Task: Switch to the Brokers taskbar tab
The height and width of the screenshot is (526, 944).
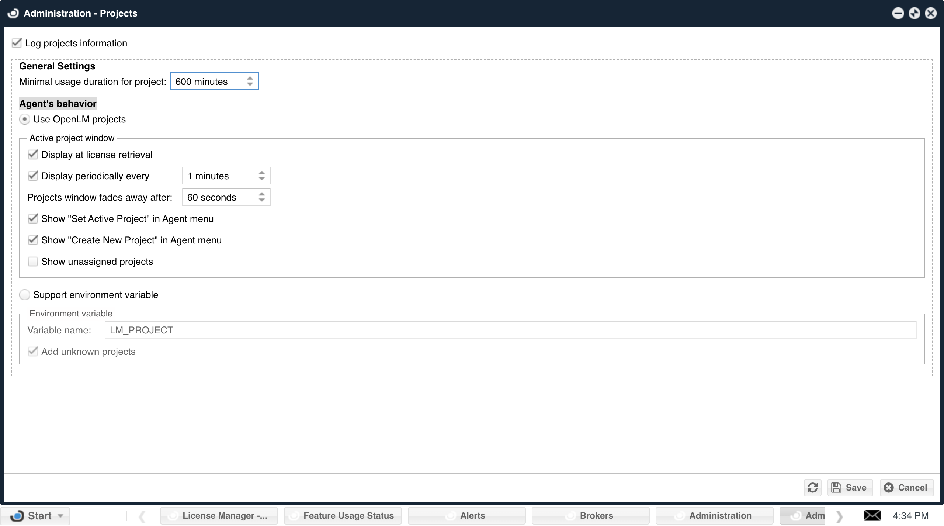Action: pyautogui.click(x=591, y=515)
